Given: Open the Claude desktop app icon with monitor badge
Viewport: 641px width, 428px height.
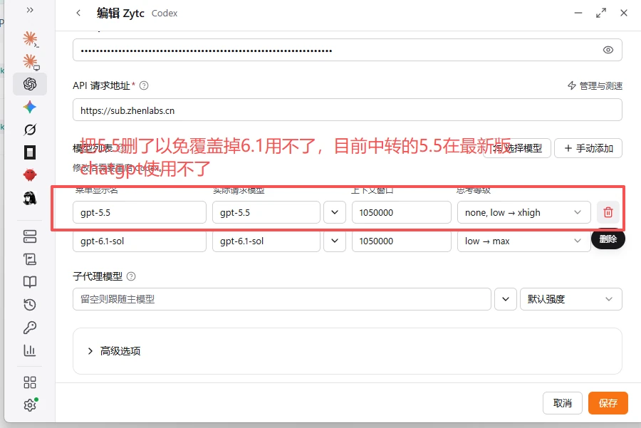Looking at the screenshot, I should click(30, 62).
